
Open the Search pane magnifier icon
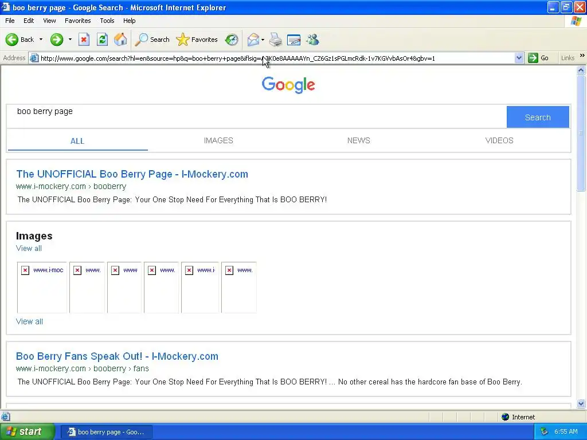pos(142,40)
